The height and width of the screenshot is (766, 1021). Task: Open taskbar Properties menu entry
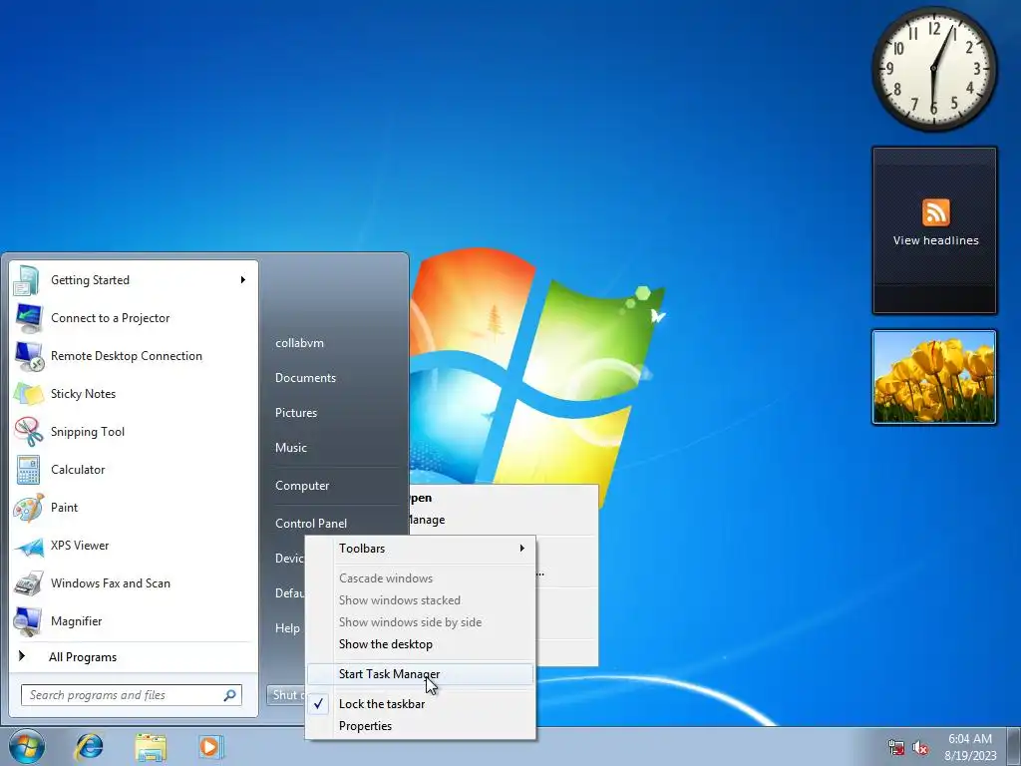[420, 726]
